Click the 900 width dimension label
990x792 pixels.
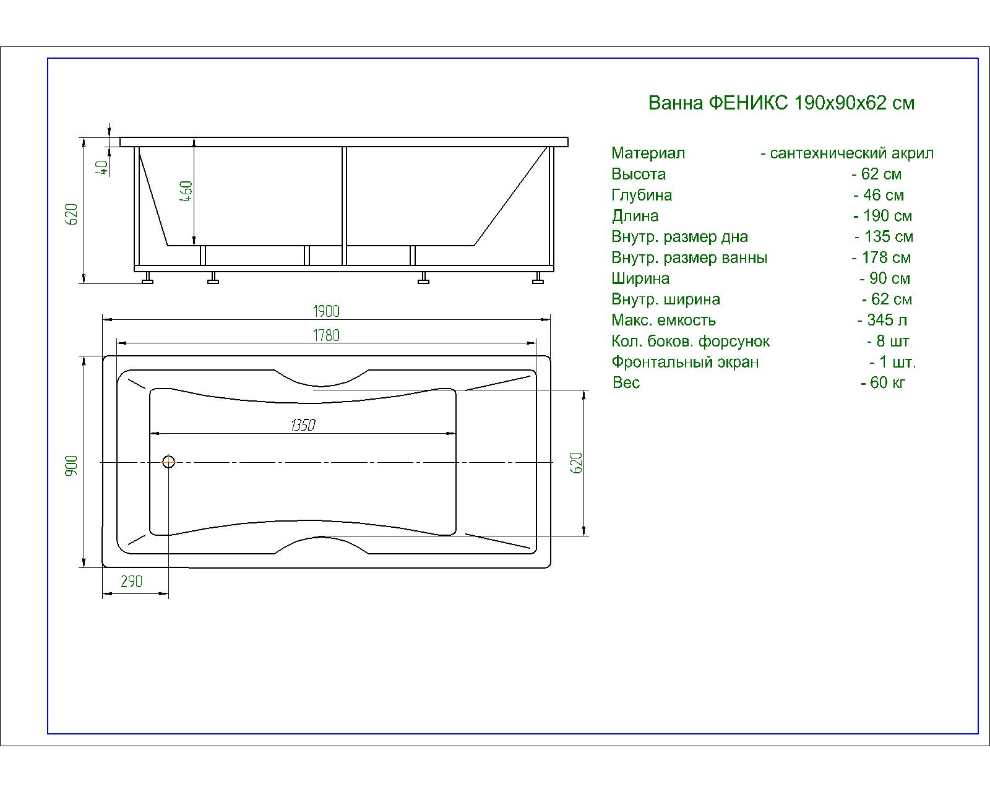tap(72, 465)
